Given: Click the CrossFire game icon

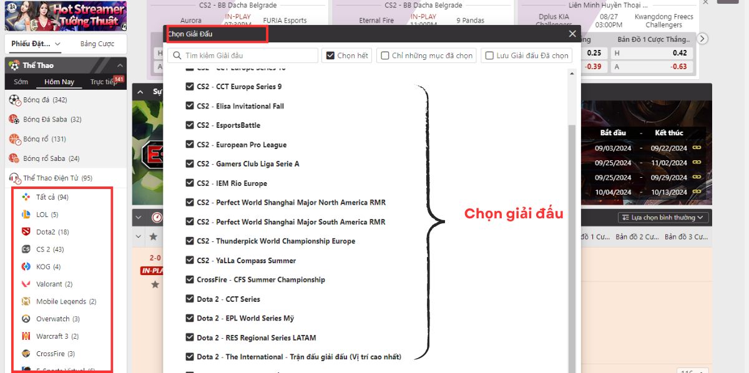Looking at the screenshot, I should [x=26, y=354].
